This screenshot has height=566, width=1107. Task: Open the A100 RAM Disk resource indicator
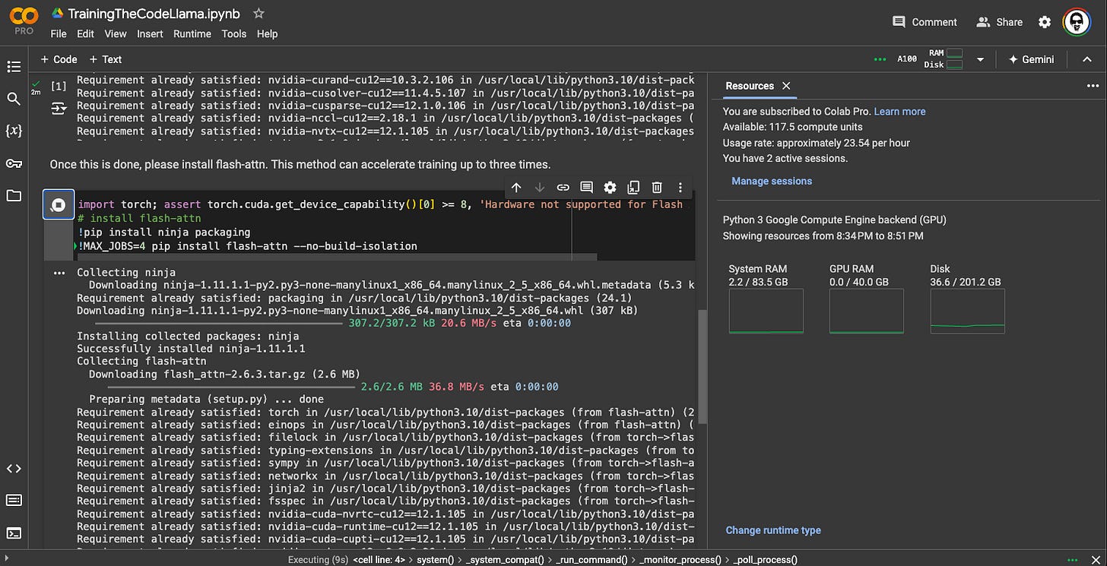[929, 59]
